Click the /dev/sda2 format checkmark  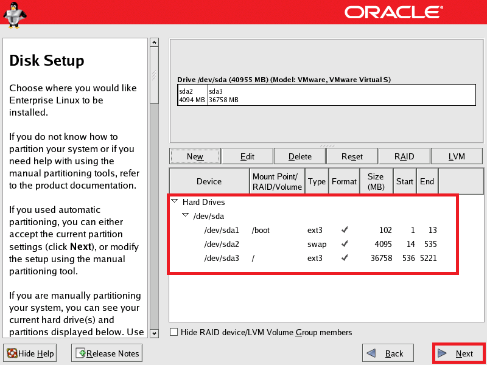pyautogui.click(x=344, y=244)
